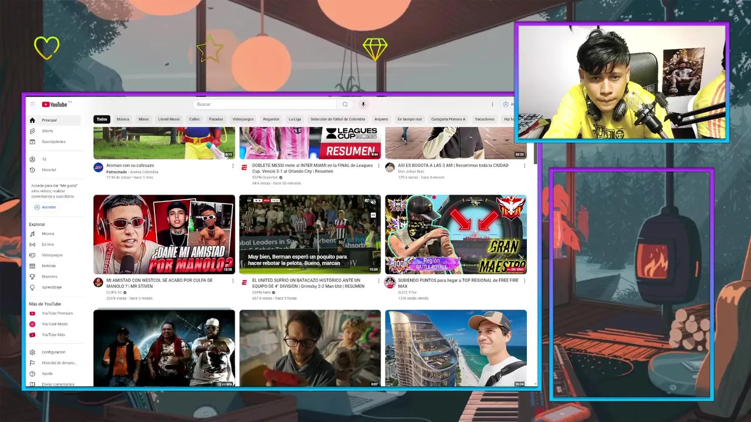
Task: Click the search magnifier button
Action: [x=345, y=104]
